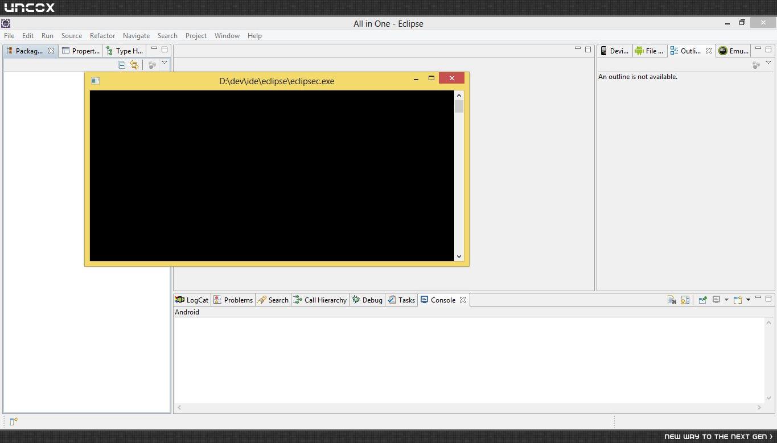Image resolution: width=777 pixels, height=443 pixels.
Task: Open the Devices tab
Action: pyautogui.click(x=615, y=51)
